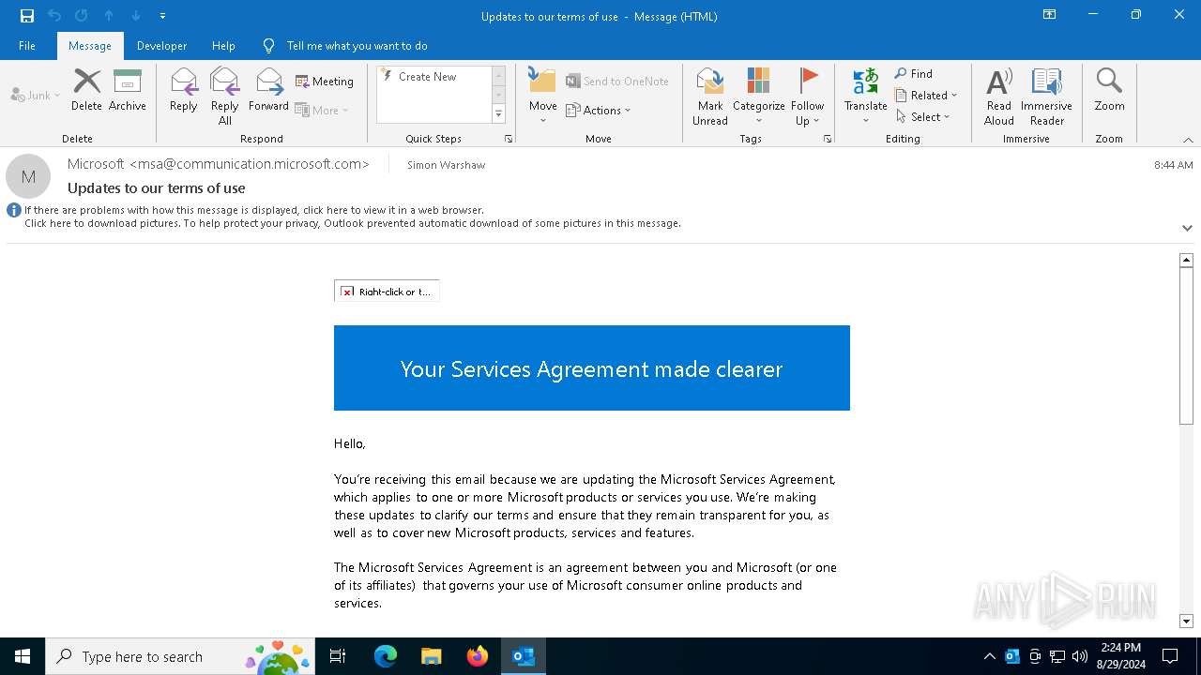
Task: Click the info bar to view in browser
Action: (x=254, y=210)
